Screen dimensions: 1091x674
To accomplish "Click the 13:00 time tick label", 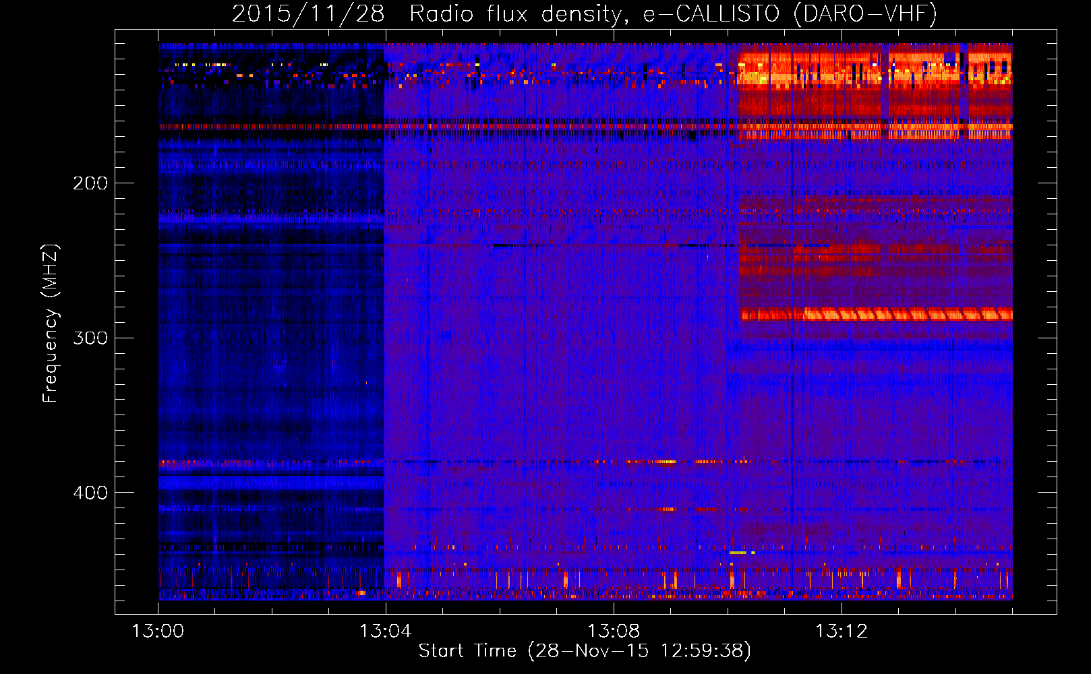I will coord(158,632).
